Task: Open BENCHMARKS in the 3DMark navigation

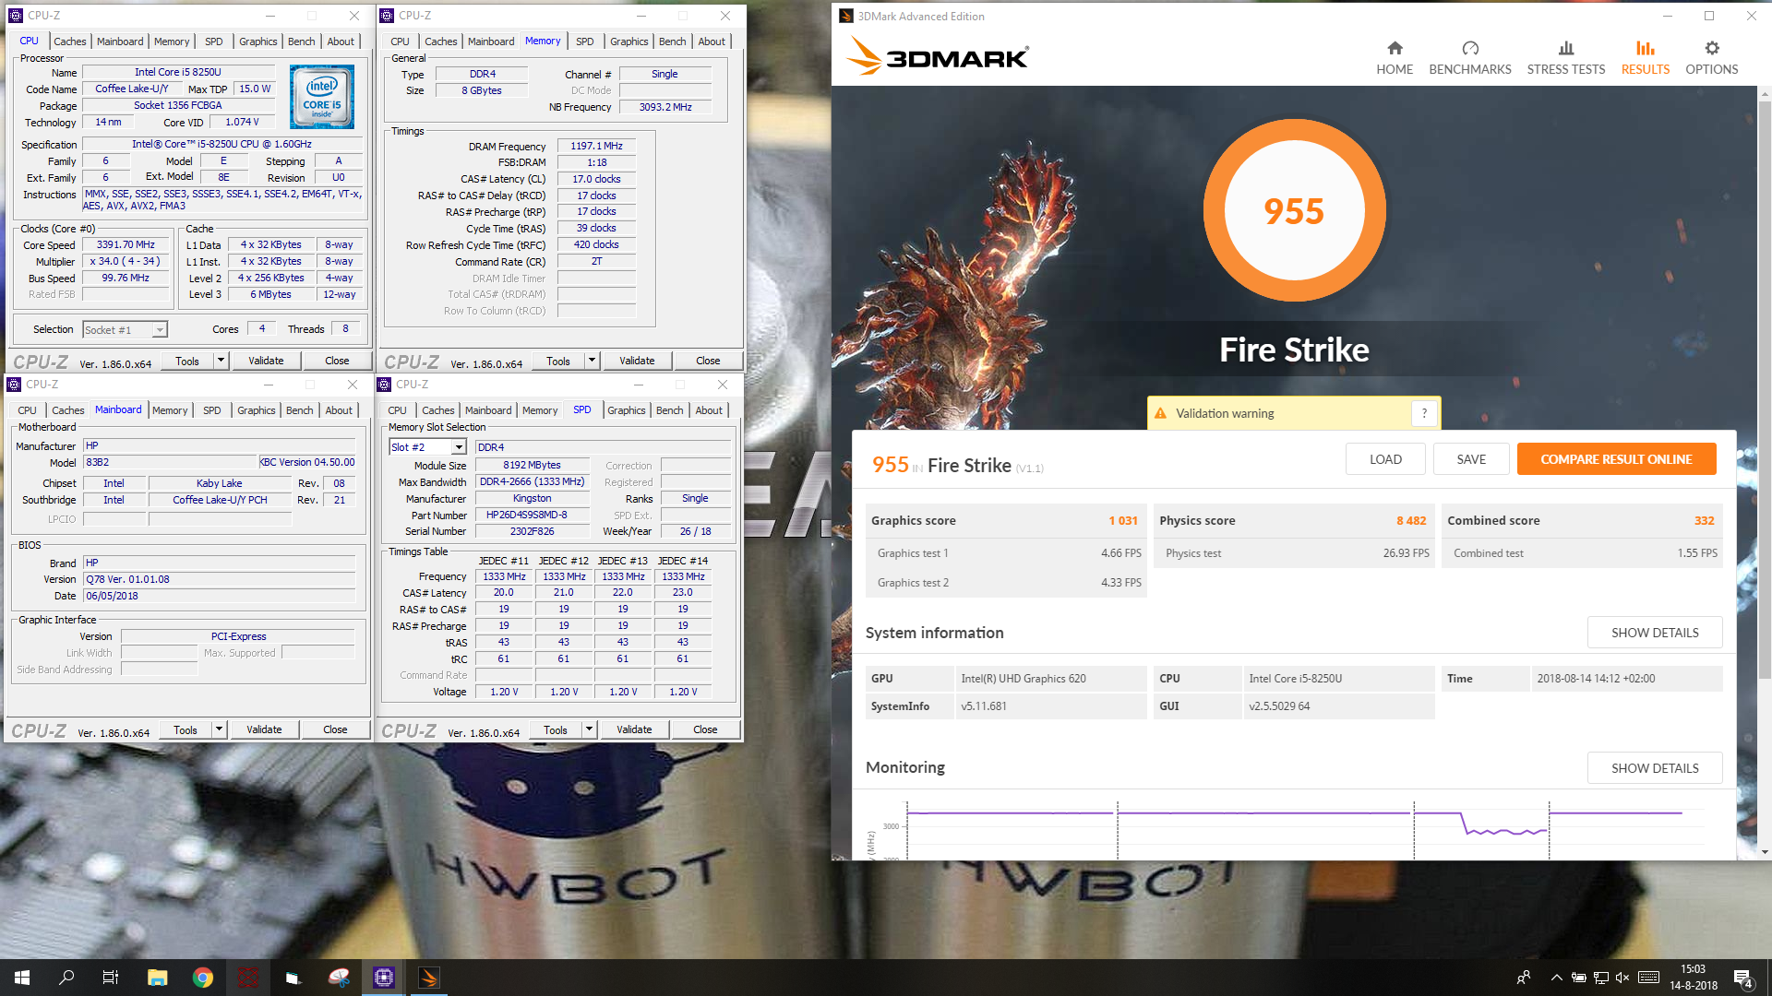Action: (x=1470, y=58)
